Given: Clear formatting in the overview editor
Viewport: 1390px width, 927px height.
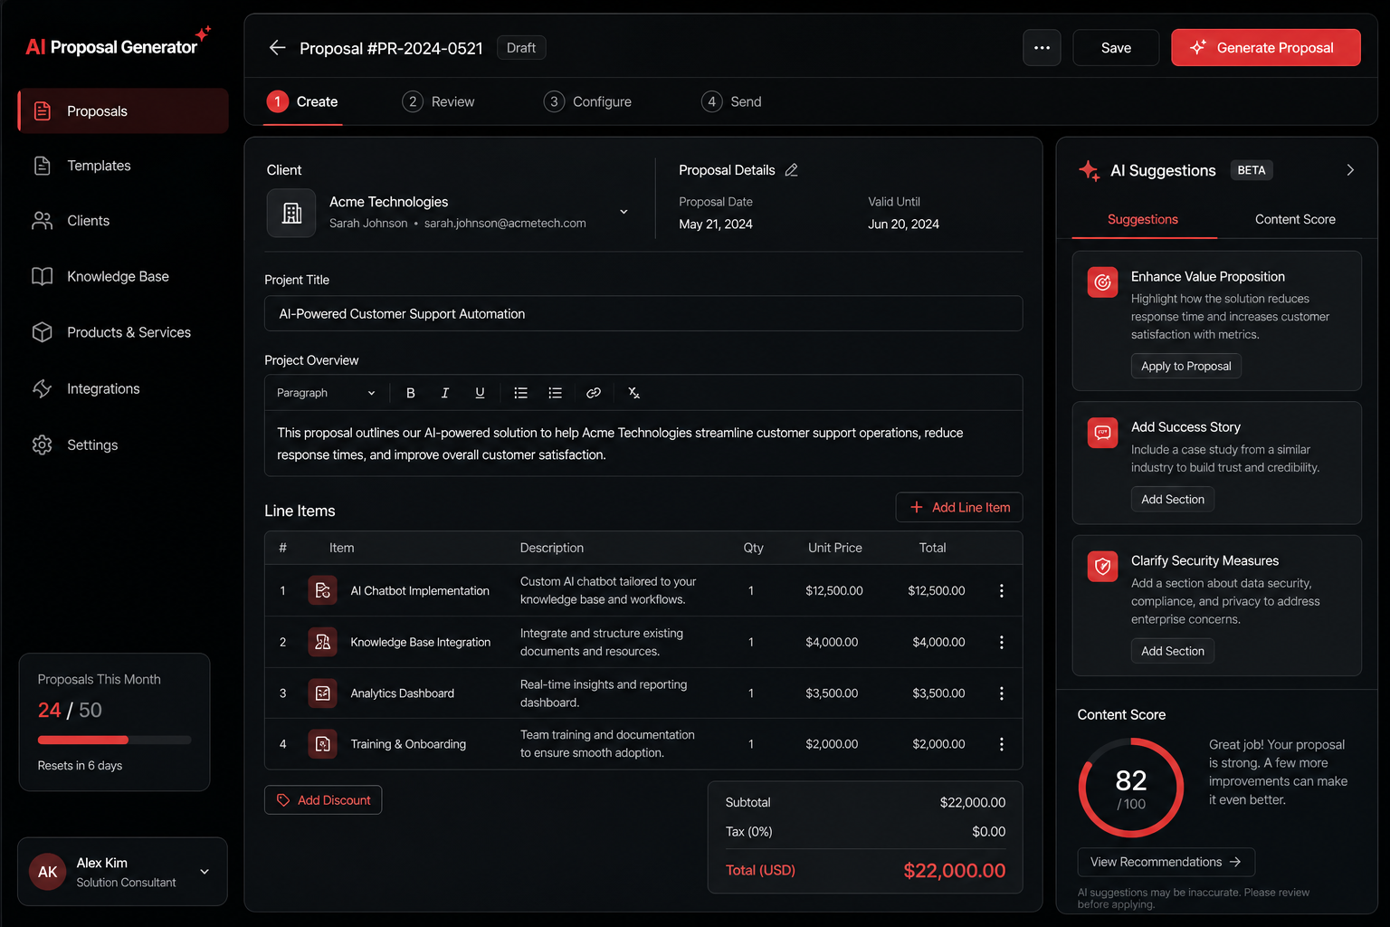Looking at the screenshot, I should [x=633, y=393].
